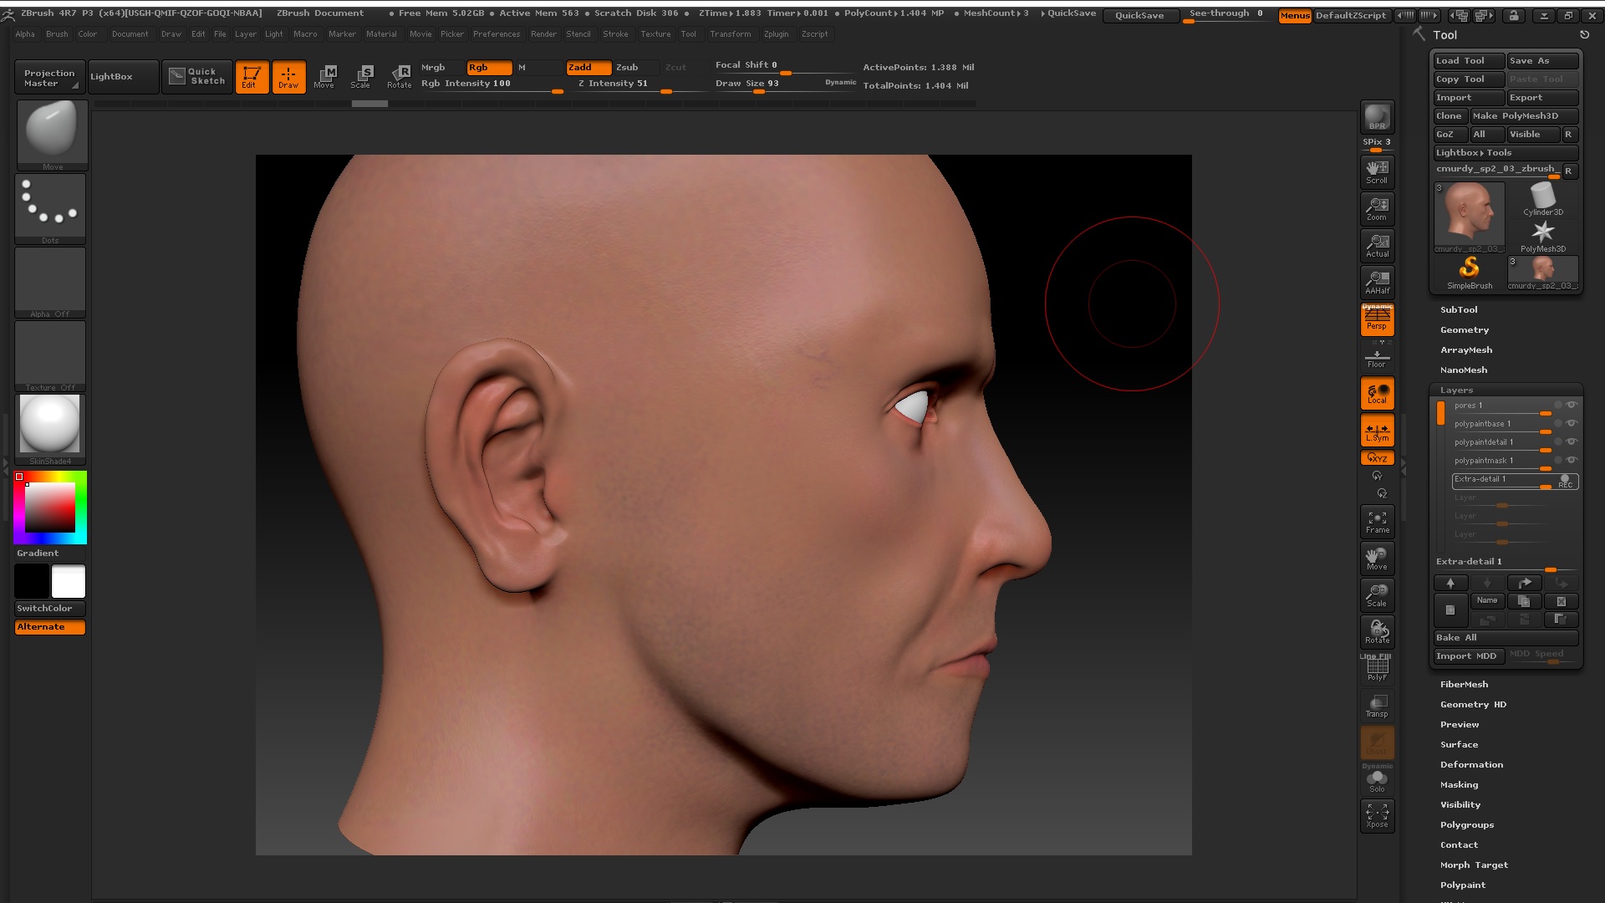This screenshot has height=903, width=1605.
Task: Expand the Morph Target section
Action: (1474, 865)
